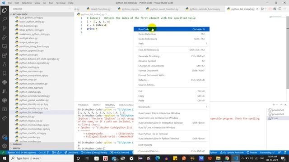Switch to python_extends_function.py editor tab
This screenshot has width=289, height=162.
click(x=203, y=9)
